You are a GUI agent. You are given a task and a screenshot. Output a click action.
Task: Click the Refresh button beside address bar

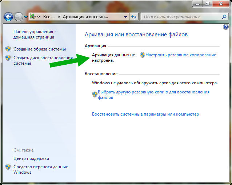[134, 17]
